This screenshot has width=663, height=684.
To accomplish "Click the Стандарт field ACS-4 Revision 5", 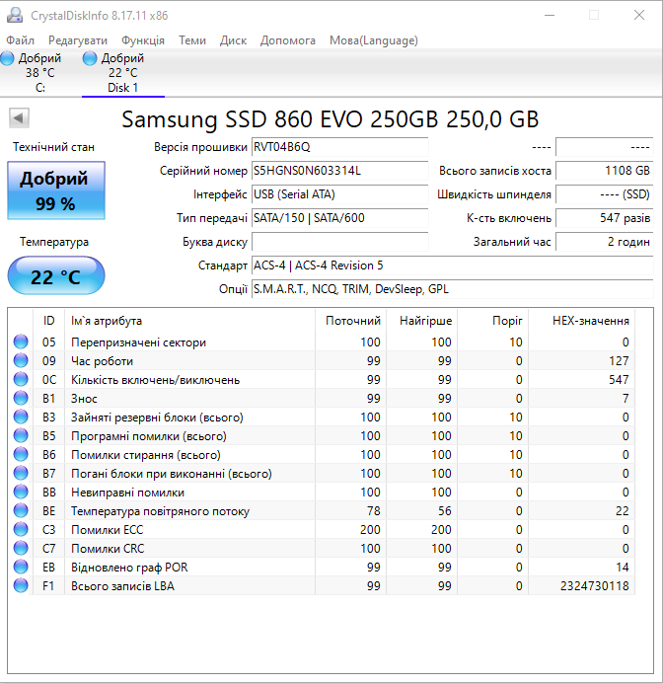I will (452, 266).
